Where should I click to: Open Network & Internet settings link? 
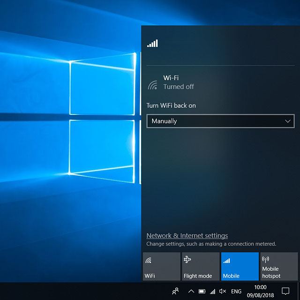coord(187,236)
